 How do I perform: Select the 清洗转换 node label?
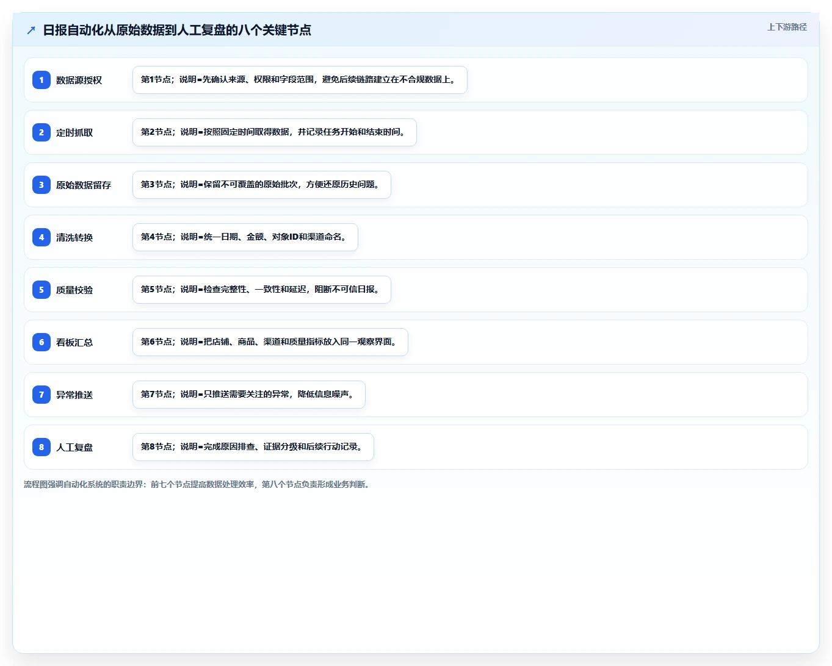(x=74, y=237)
